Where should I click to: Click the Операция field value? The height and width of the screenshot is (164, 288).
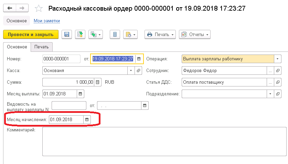228,59
